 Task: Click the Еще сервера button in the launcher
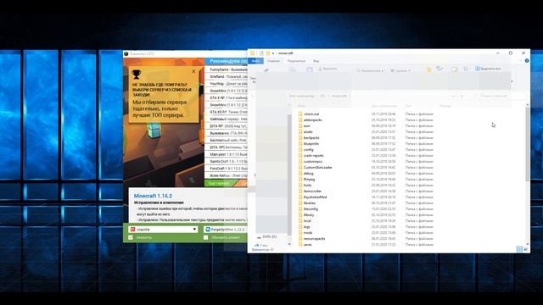[x=220, y=183]
